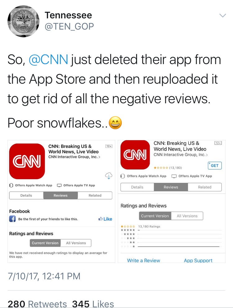The width and height of the screenshot is (233, 308).
Task: Open Write a Review link
Action: point(144,260)
